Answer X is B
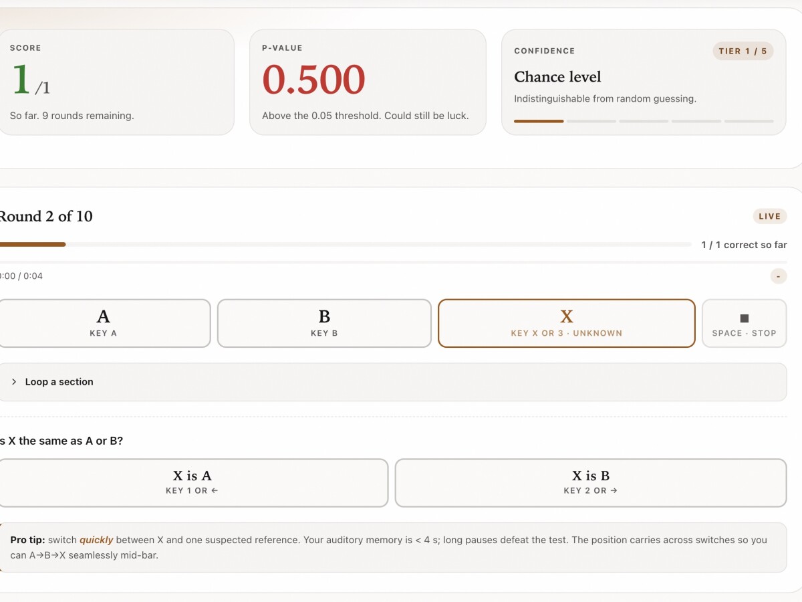Screen dimensions: 802x602 591,482
